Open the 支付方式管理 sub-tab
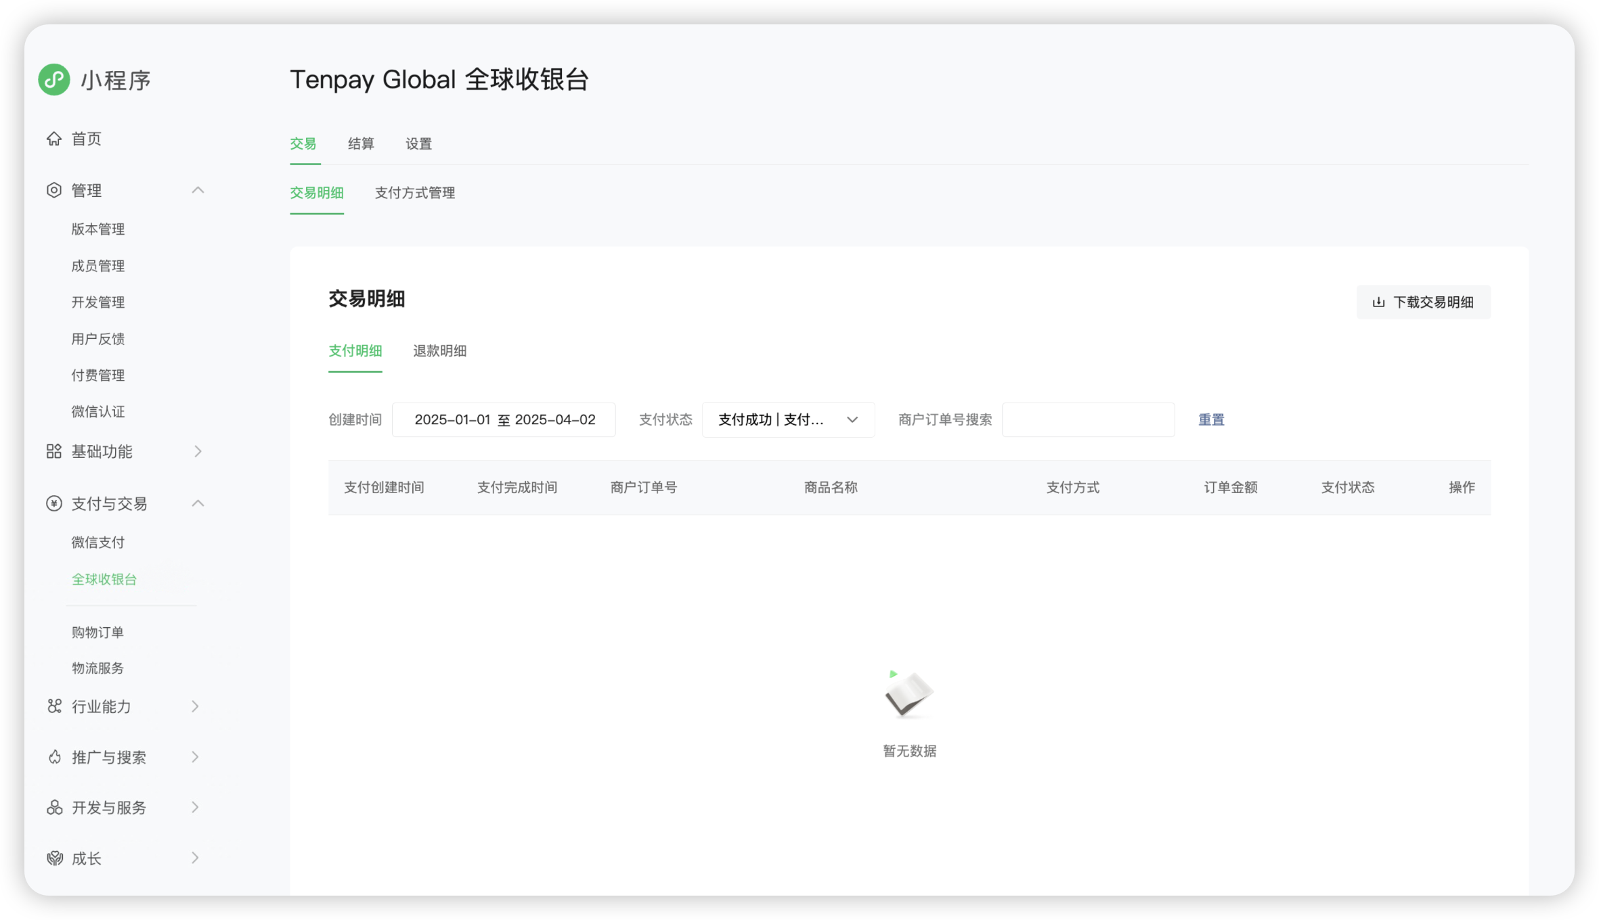 [x=415, y=193]
